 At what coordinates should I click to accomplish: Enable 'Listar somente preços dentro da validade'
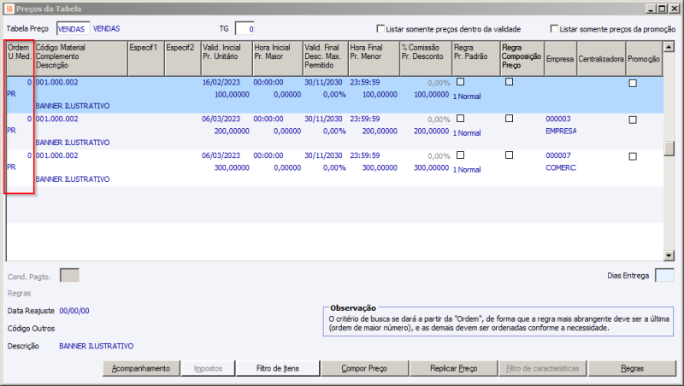pos(381,29)
